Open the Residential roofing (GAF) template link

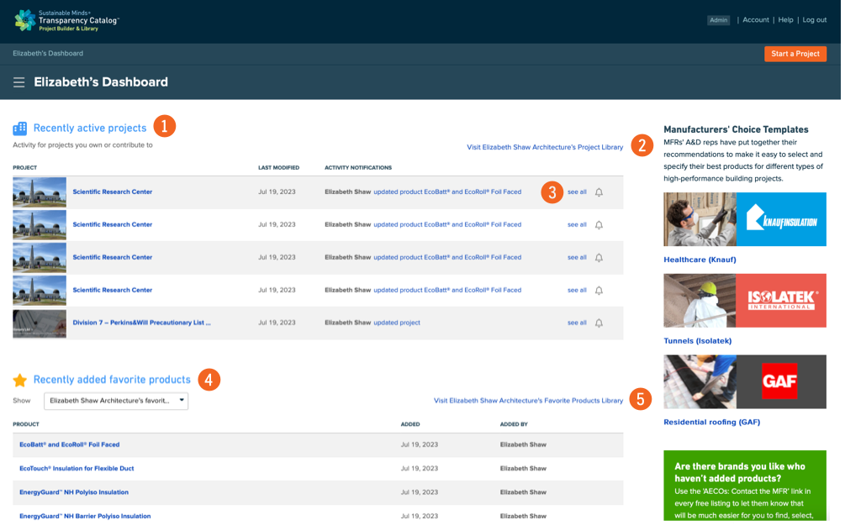pos(712,423)
